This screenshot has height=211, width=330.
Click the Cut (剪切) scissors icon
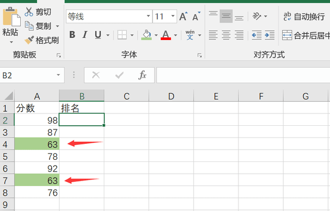pyautogui.click(x=29, y=12)
